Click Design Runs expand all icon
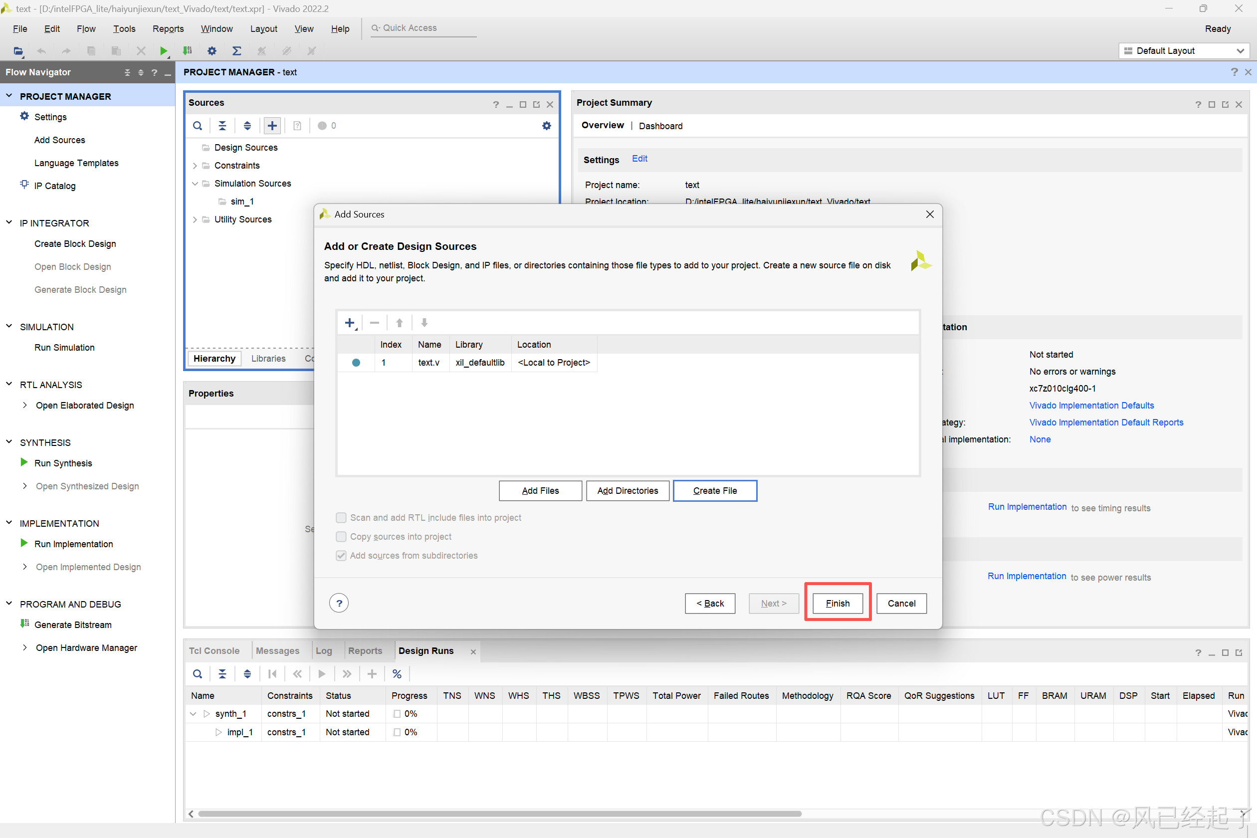The image size is (1257, 838). pos(247,673)
